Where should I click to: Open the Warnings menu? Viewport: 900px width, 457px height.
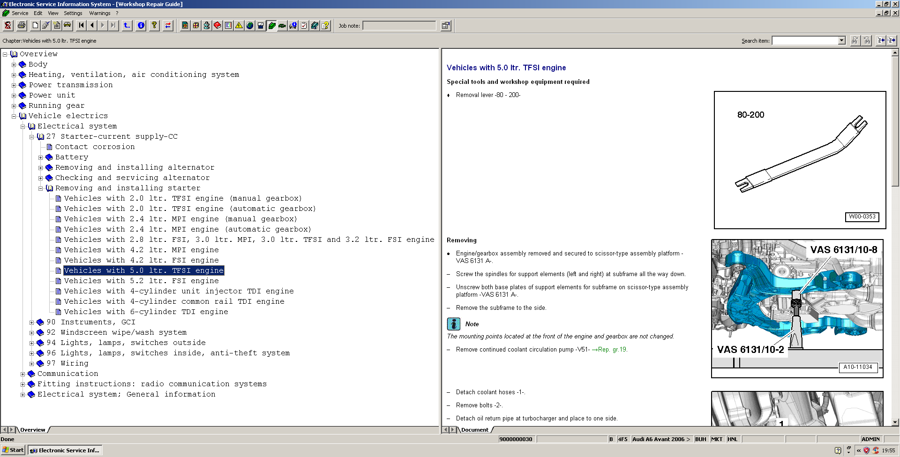click(x=100, y=13)
